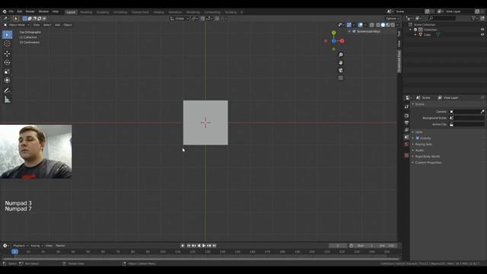Screen dimensions: 487x274
Task: Click the outliner filter funnel icon
Action: coord(473,18)
